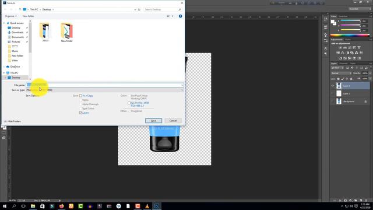The width and height of the screenshot is (373, 210).
Task: Toggle visibility of Layer 2
Action: pyautogui.click(x=333, y=93)
